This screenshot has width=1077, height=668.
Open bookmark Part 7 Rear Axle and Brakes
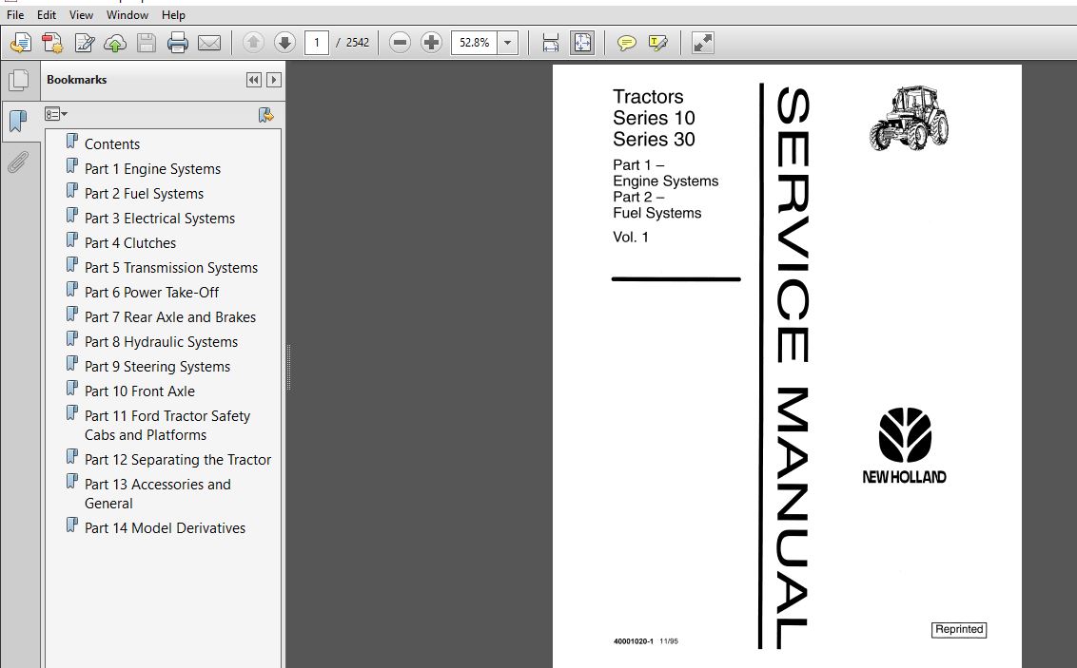[x=169, y=316]
